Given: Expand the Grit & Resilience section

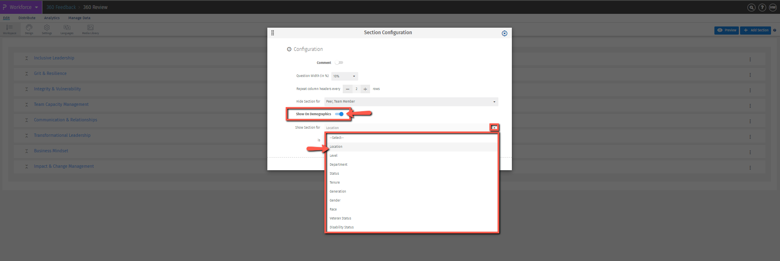Looking at the screenshot, I should (x=26, y=74).
